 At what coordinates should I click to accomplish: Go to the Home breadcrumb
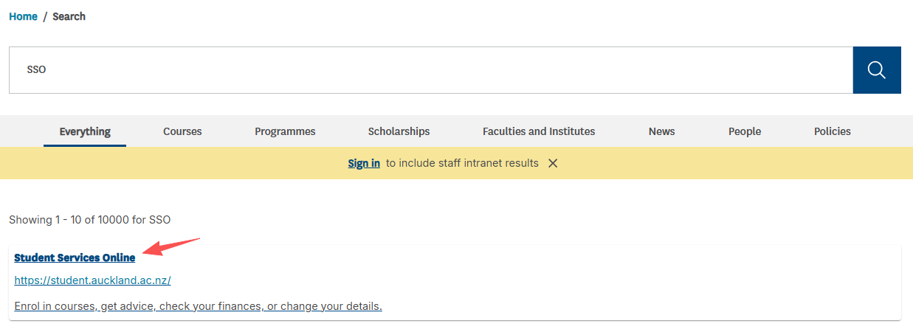coord(23,16)
